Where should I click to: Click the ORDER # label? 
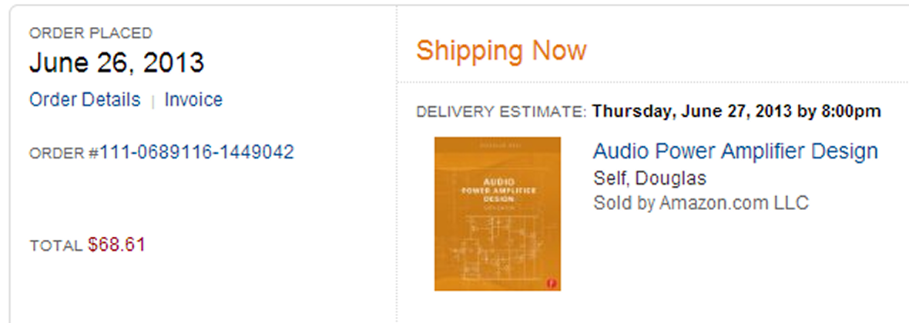[65, 153]
